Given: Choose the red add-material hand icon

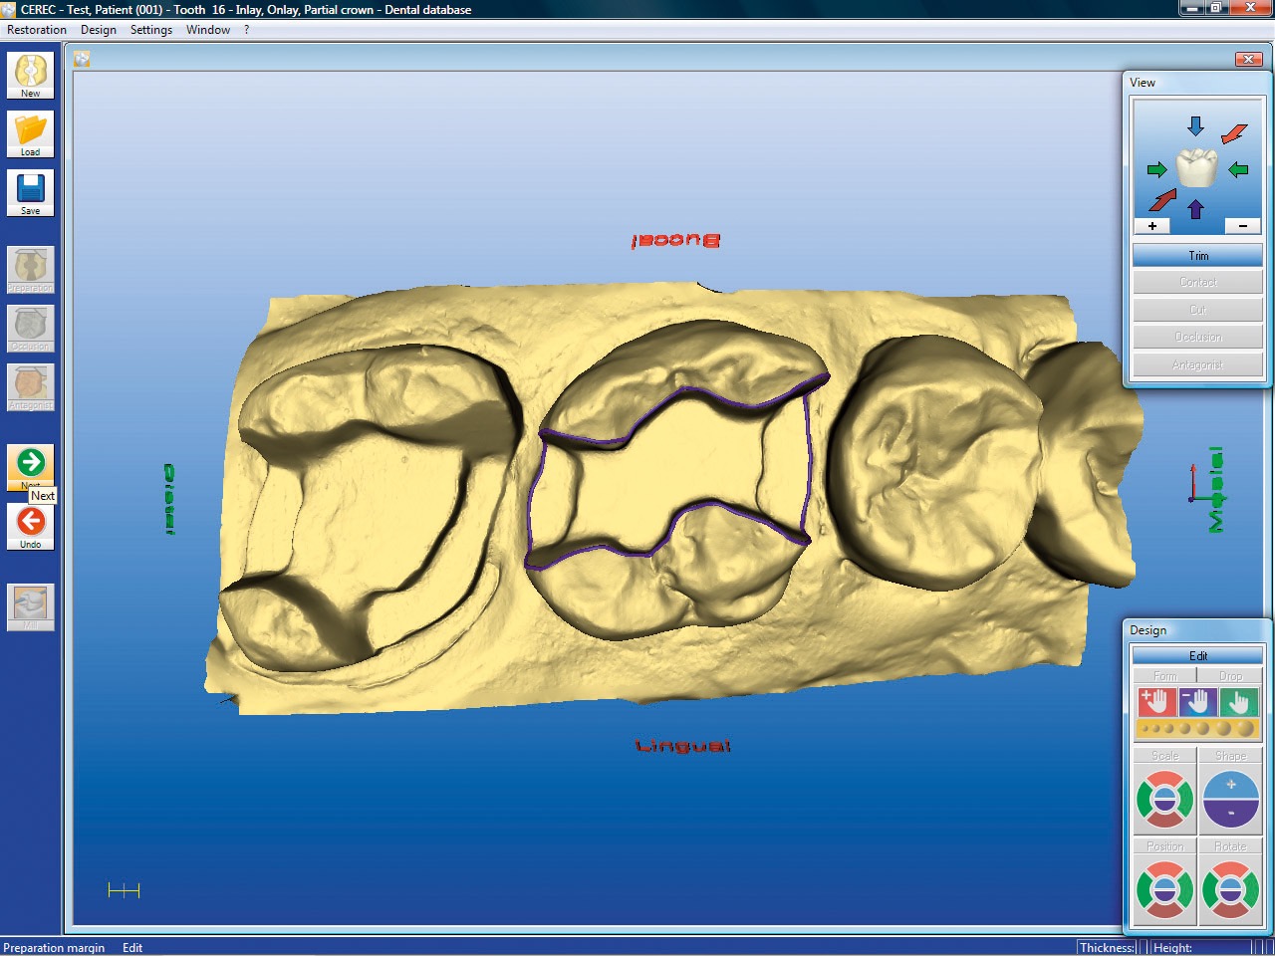Looking at the screenshot, I should point(1156,702).
